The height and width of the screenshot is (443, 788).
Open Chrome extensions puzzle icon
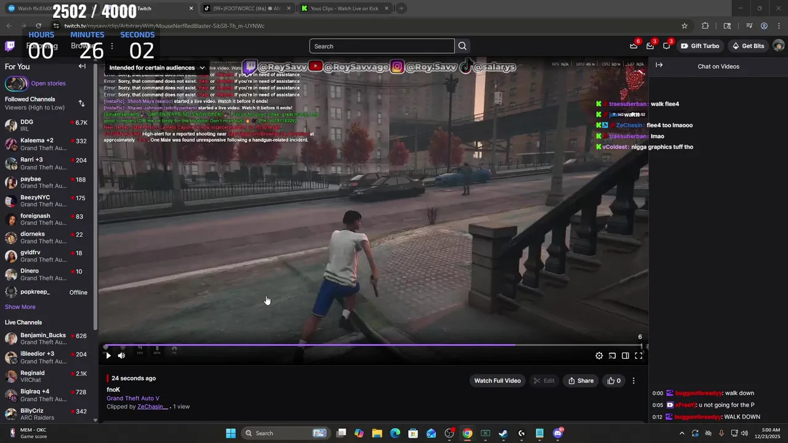tap(706, 26)
